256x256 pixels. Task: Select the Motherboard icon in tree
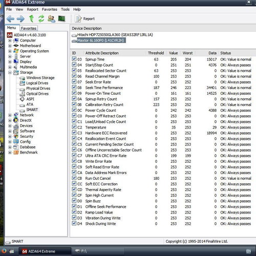(16, 46)
